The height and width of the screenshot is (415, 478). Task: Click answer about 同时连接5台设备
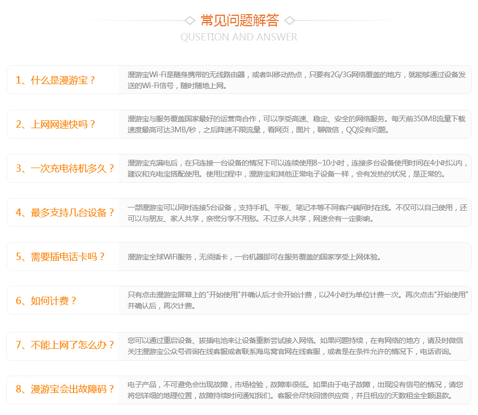click(297, 213)
